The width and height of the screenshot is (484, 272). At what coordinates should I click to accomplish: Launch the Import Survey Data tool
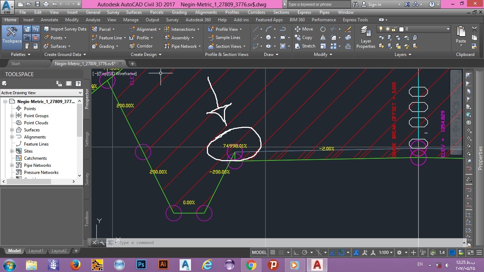[68, 29]
